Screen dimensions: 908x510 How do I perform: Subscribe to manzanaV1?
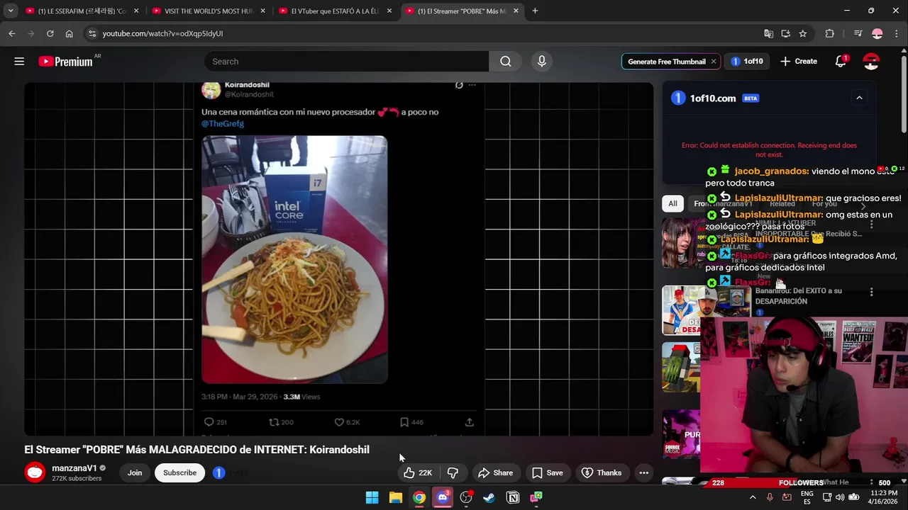click(179, 472)
